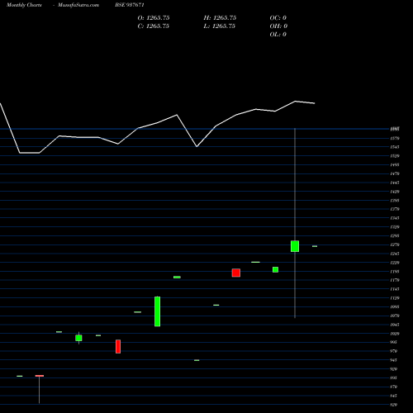Click the 1195 price axis label
413x413 pixels.
click(395, 272)
